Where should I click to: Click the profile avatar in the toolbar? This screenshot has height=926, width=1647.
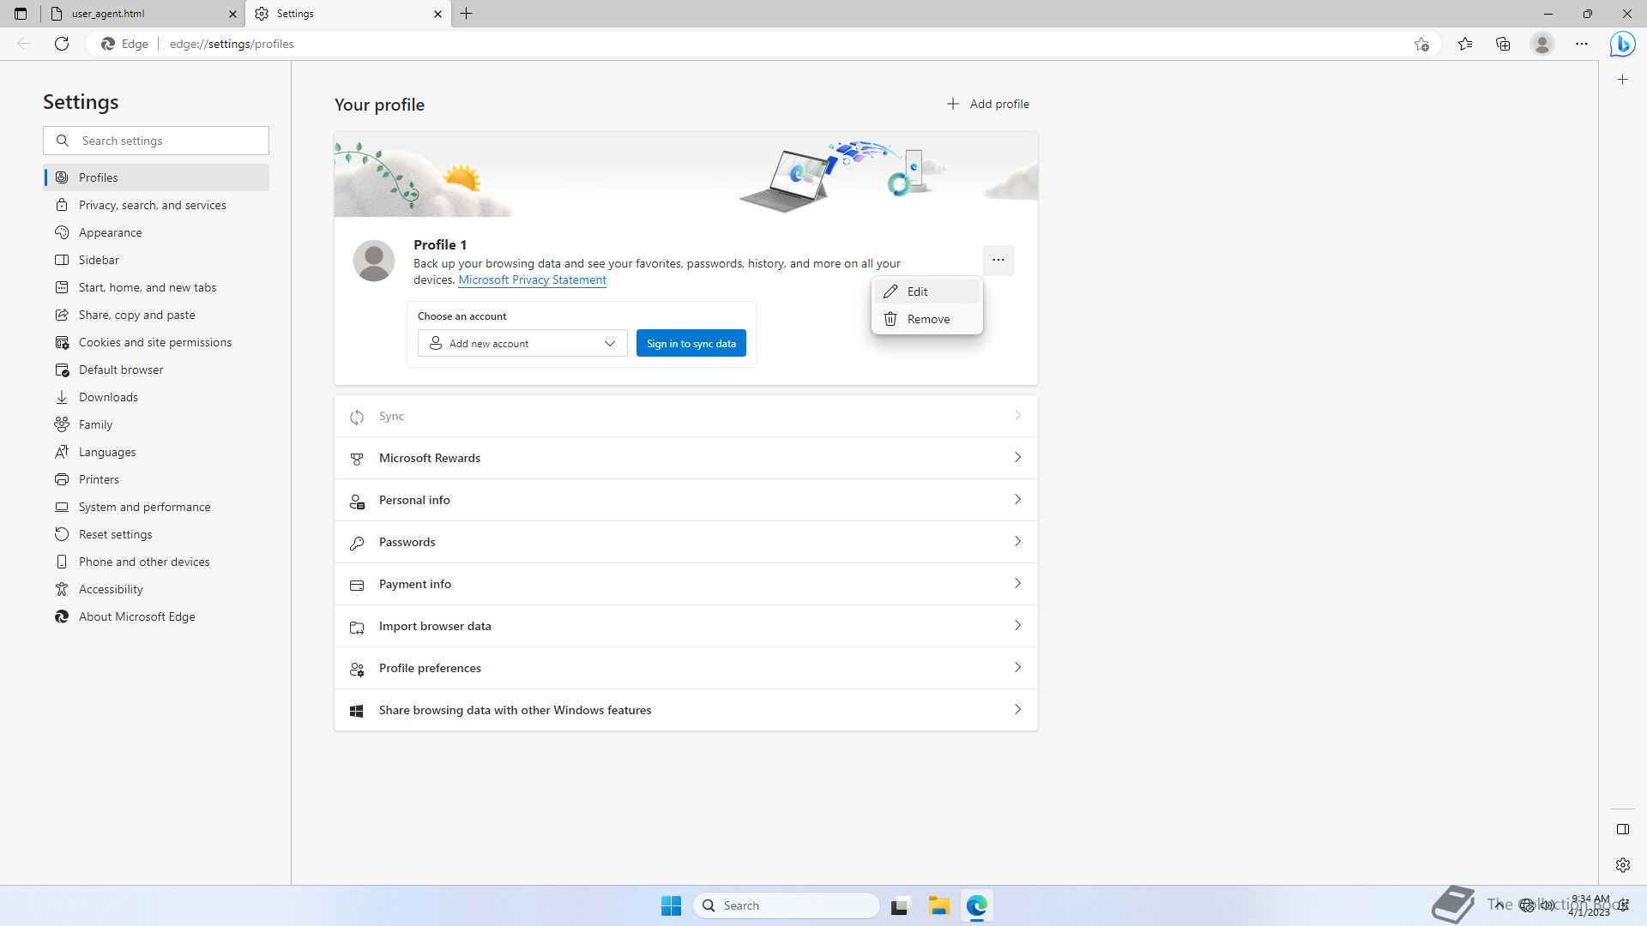coord(1542,44)
